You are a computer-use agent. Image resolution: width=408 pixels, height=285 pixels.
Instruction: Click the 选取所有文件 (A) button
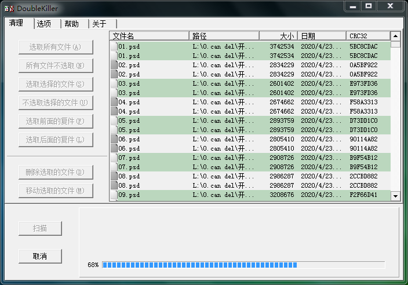point(56,47)
